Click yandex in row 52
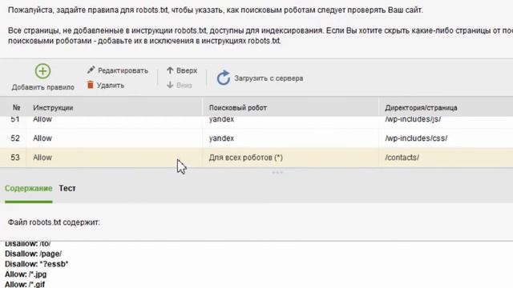This screenshot has height=288, width=513. pyautogui.click(x=221, y=138)
